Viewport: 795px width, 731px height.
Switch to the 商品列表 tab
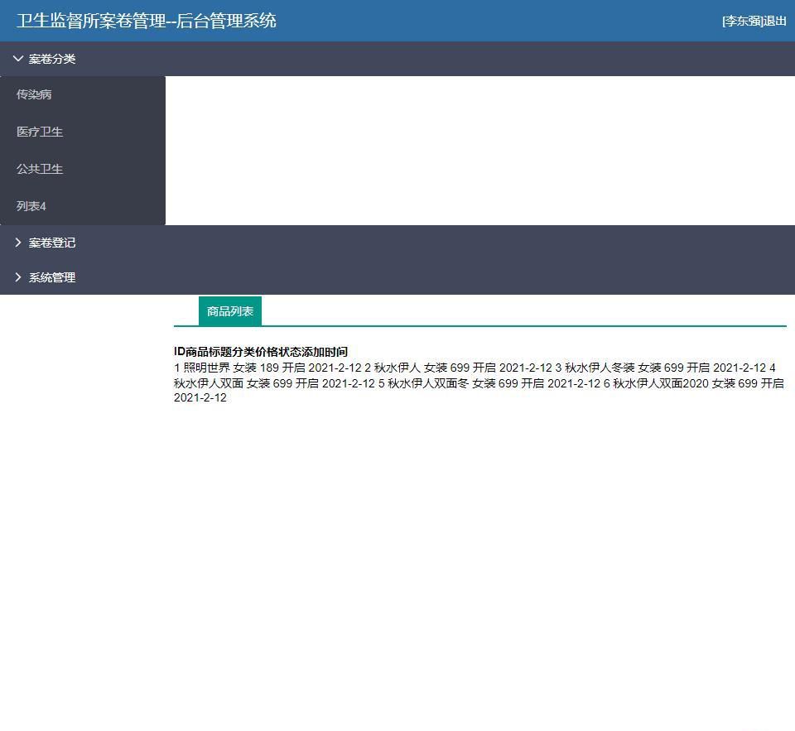pyautogui.click(x=230, y=310)
